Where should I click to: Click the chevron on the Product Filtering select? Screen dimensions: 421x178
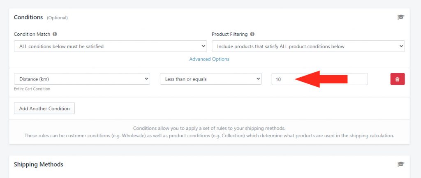click(x=401, y=46)
